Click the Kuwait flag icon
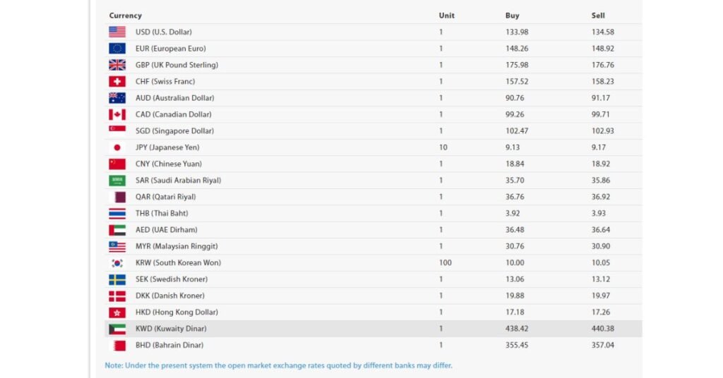The image size is (723, 378). (117, 329)
